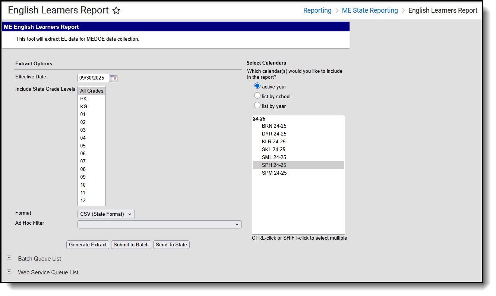Viewport: 496px width, 296px height.
Task: Expand the Batch Queue List section
Action: (x=9, y=258)
